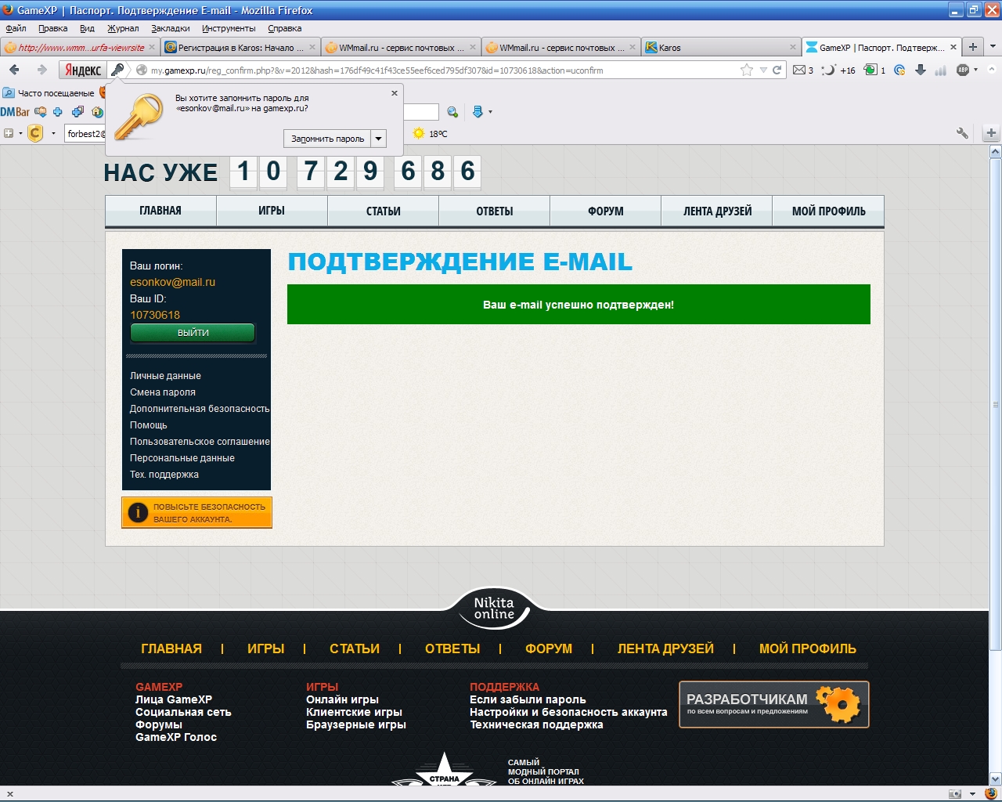The image size is (1002, 802).
Task: Switch to the urfa-viewrsite tab
Action: pyautogui.click(x=81, y=47)
